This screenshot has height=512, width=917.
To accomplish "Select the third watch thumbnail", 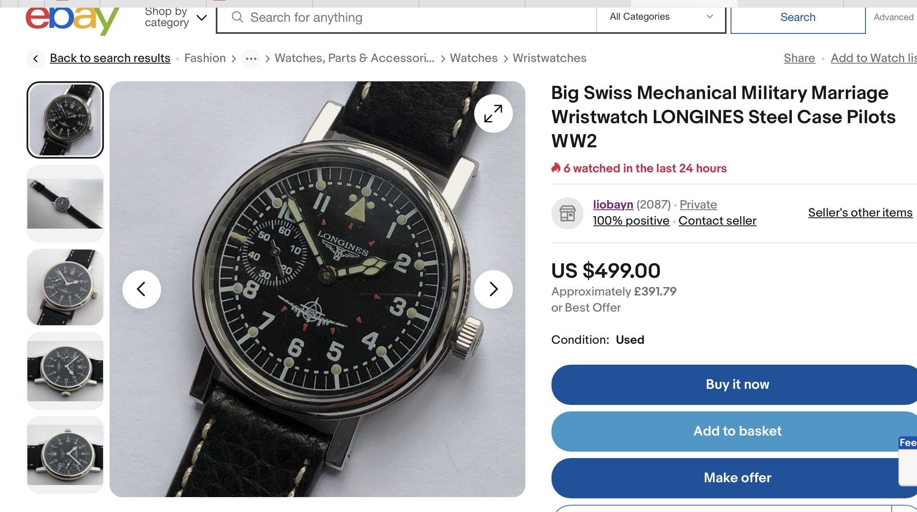I will pyautogui.click(x=65, y=287).
